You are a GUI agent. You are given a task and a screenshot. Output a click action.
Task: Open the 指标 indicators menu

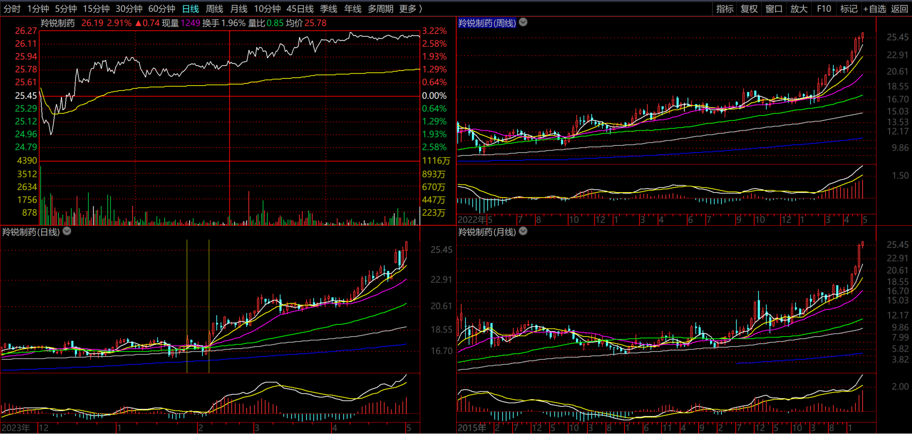click(725, 9)
